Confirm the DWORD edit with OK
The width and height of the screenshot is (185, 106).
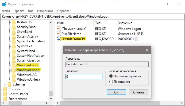click(x=116, y=92)
